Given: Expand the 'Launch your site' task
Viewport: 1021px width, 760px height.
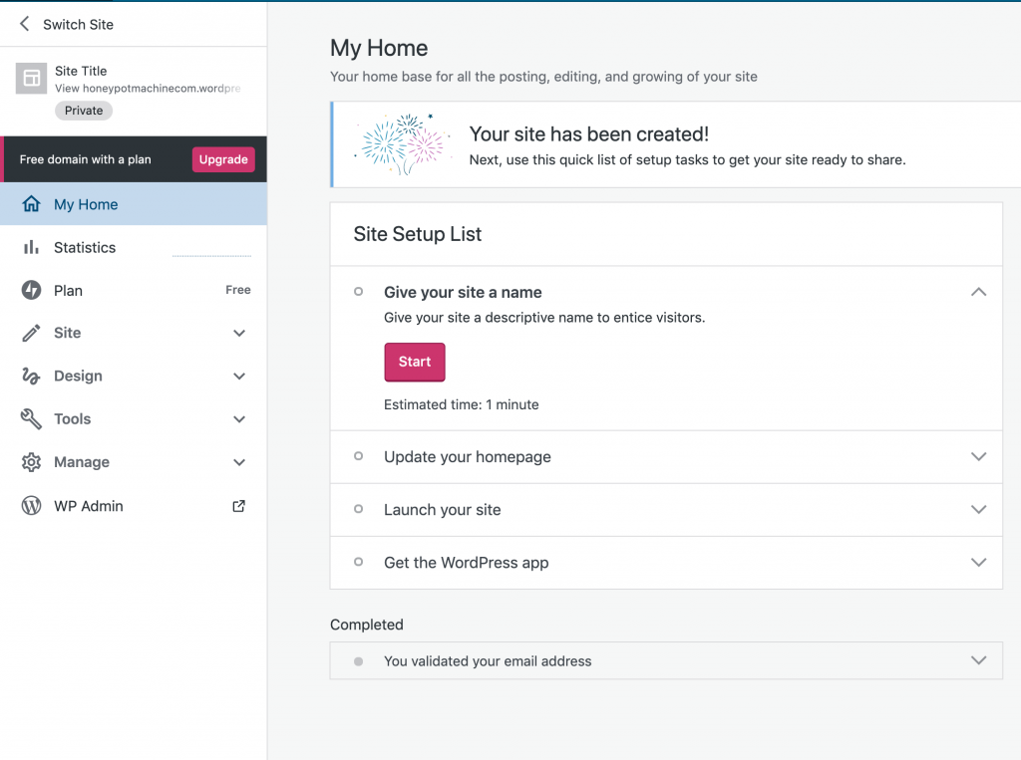Looking at the screenshot, I should coord(978,509).
